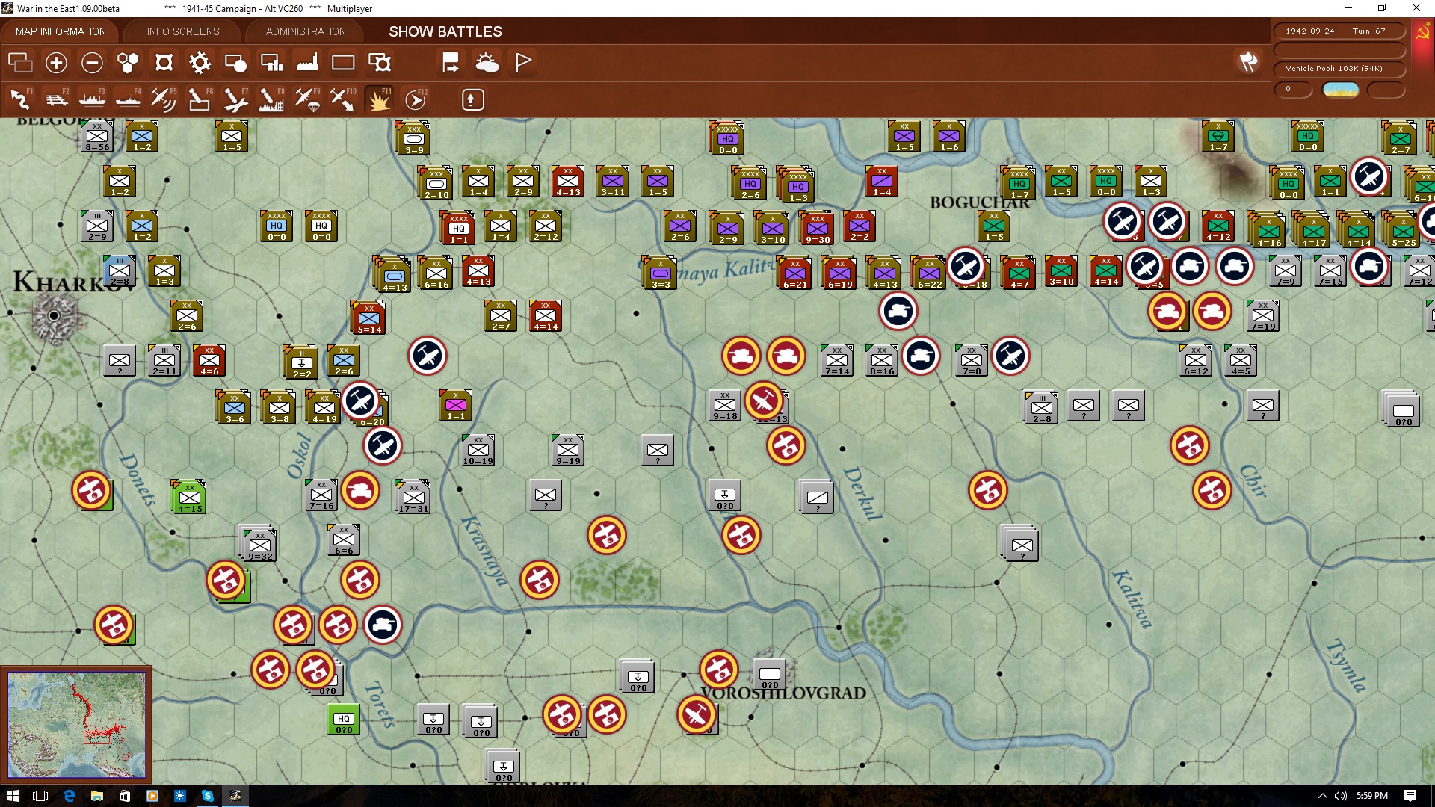The height and width of the screenshot is (807, 1435).
Task: Select the F3 naval transport mode icon
Action: (92, 99)
